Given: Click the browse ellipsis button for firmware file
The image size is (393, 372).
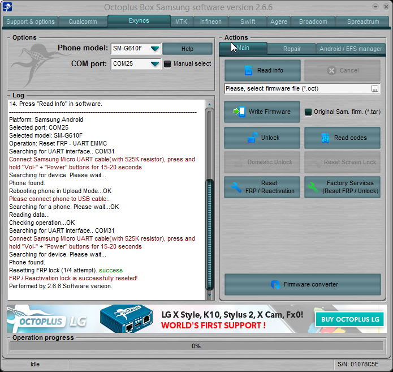Looking at the screenshot, I should pyautogui.click(x=375, y=88).
